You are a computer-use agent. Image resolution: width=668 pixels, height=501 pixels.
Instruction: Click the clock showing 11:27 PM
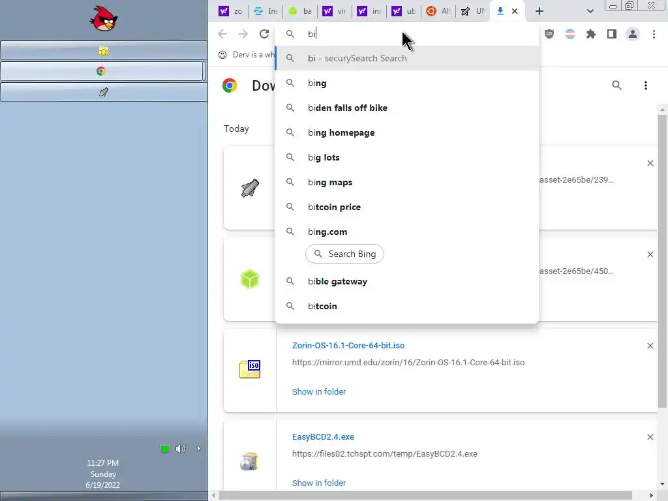(102, 463)
